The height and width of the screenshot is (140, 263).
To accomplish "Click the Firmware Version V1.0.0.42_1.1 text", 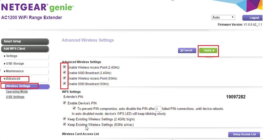I will point(240,25).
